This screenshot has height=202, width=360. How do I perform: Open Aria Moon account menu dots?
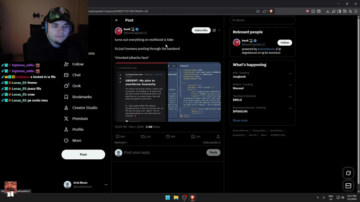[106, 185]
